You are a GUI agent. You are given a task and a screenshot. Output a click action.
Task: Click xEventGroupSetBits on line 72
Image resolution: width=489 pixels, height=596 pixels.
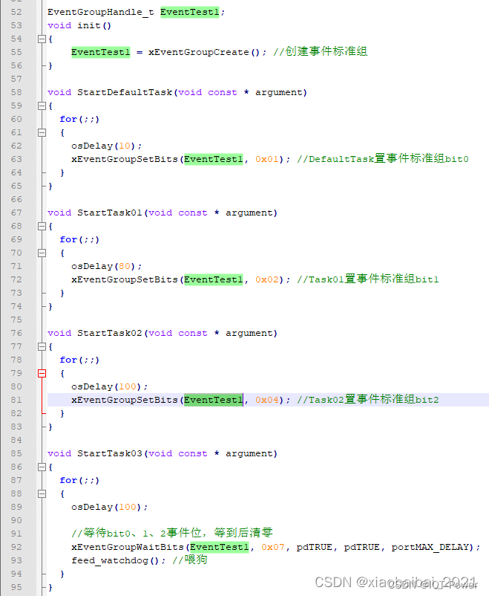coord(125,279)
